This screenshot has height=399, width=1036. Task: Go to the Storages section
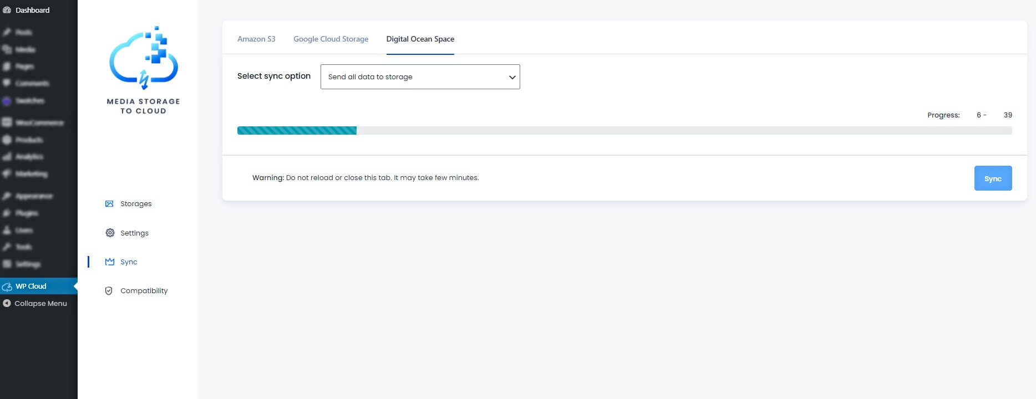[x=136, y=203]
